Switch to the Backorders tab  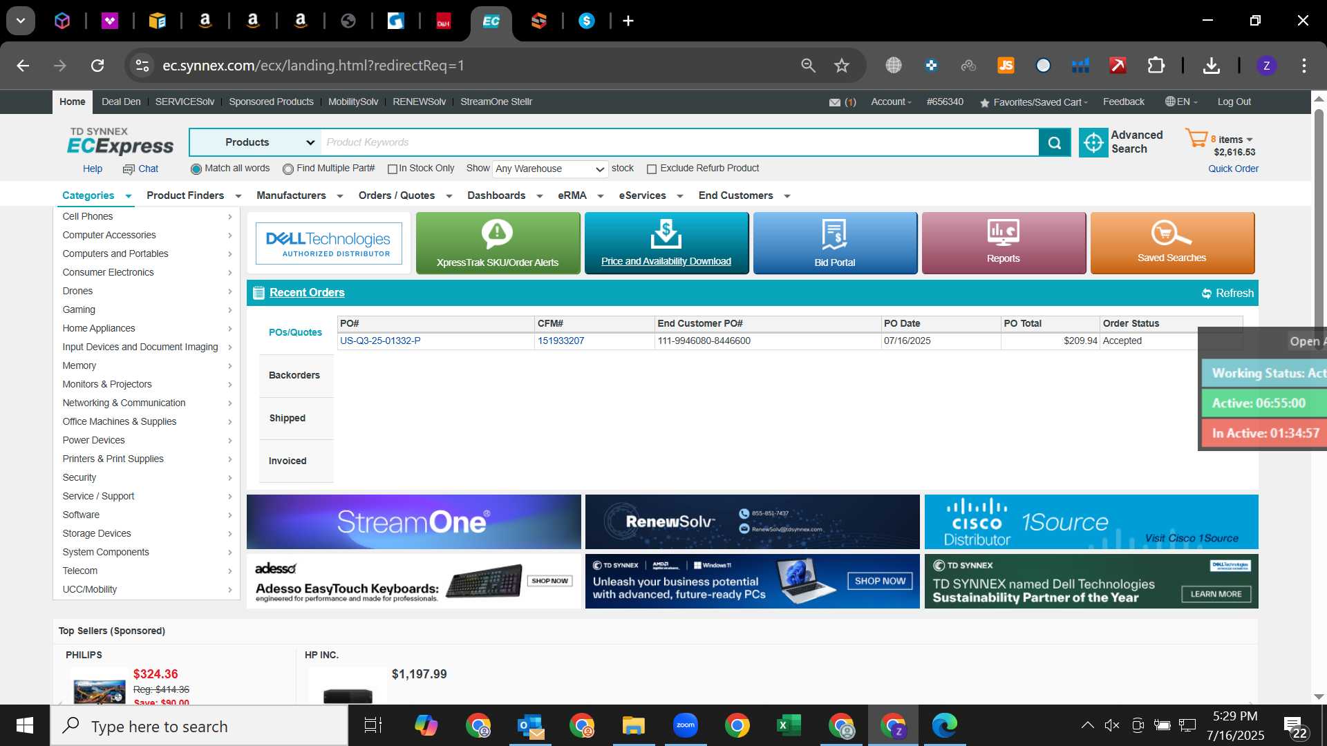click(x=294, y=376)
